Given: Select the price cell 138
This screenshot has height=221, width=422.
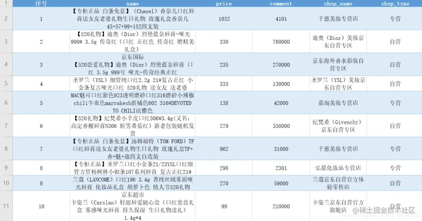Looking at the screenshot, I should [224, 103].
